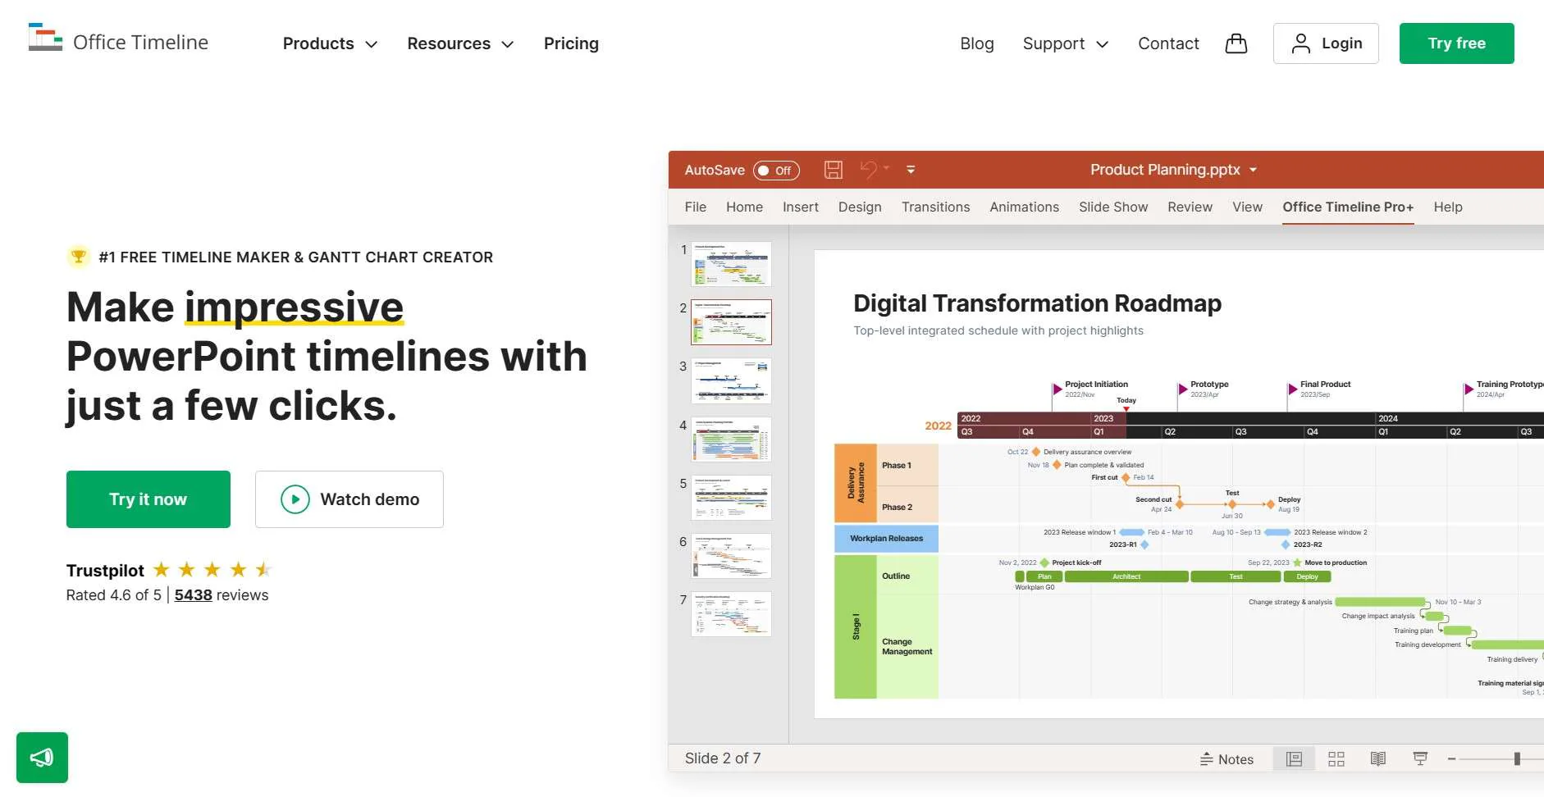Click the green Architect task bar
1544x797 pixels.
pyautogui.click(x=1126, y=576)
